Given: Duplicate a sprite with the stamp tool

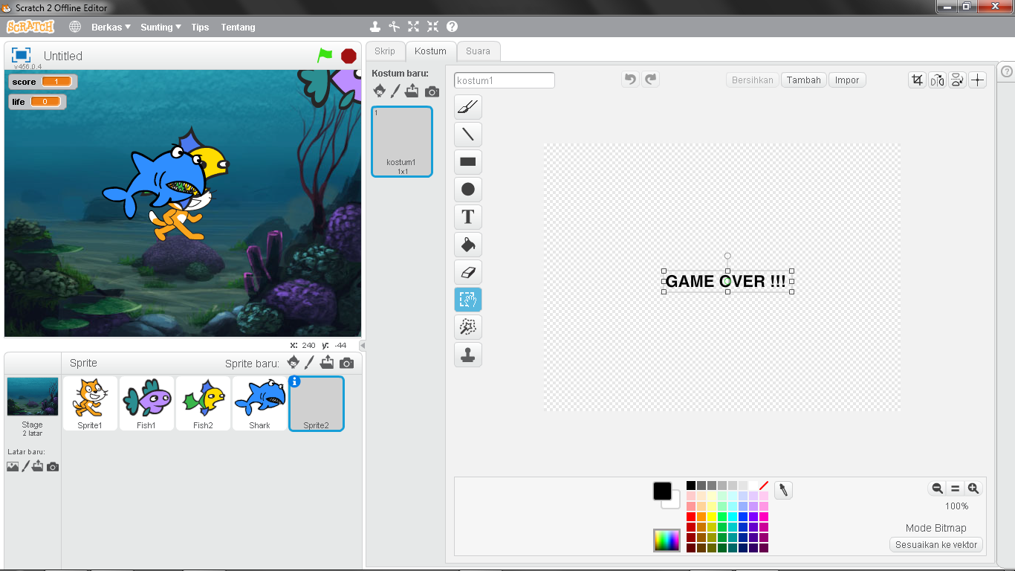Looking at the screenshot, I should point(375,27).
